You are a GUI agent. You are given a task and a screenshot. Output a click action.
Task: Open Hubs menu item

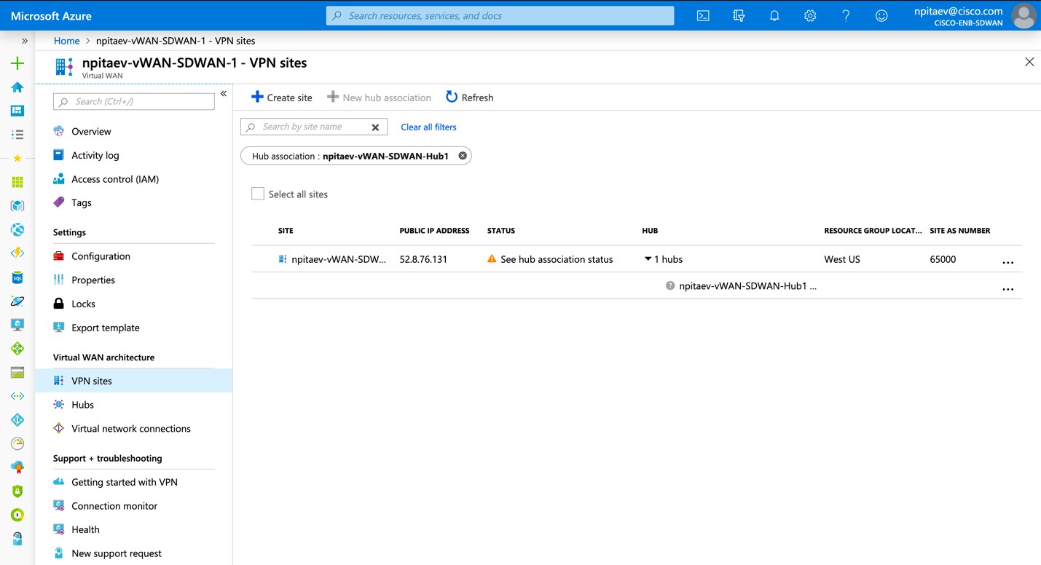pyautogui.click(x=82, y=405)
